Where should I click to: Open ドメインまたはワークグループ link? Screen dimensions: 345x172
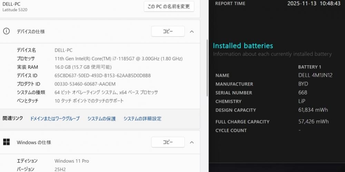tap(55, 119)
